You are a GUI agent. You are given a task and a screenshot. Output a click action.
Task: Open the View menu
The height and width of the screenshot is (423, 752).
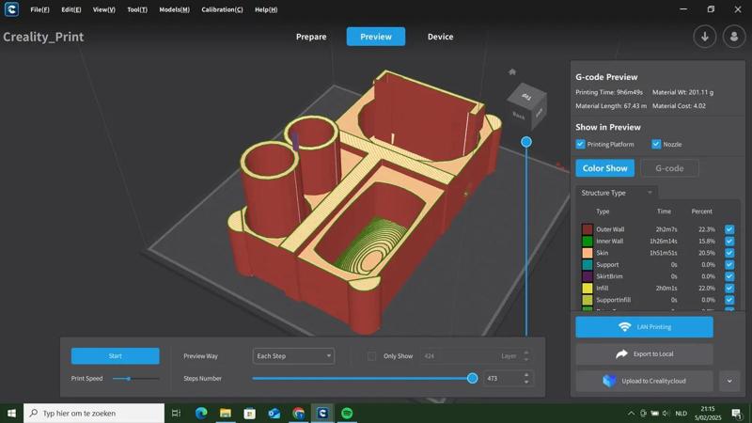pos(104,9)
